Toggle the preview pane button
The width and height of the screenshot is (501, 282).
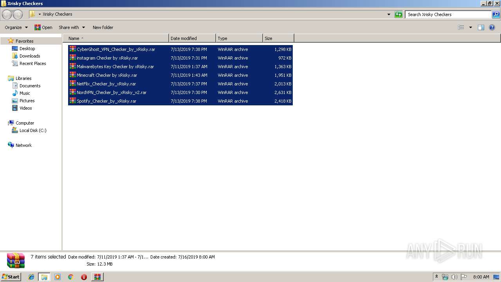coord(481,27)
